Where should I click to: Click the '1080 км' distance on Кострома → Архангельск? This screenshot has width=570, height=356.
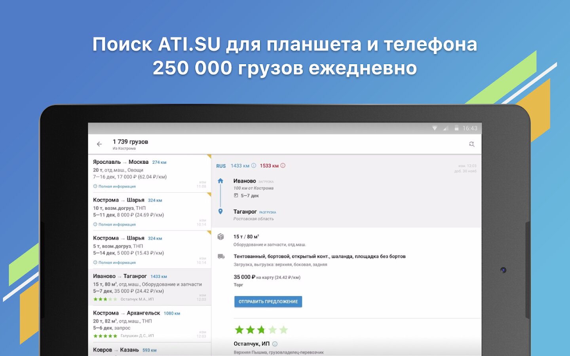click(x=172, y=313)
